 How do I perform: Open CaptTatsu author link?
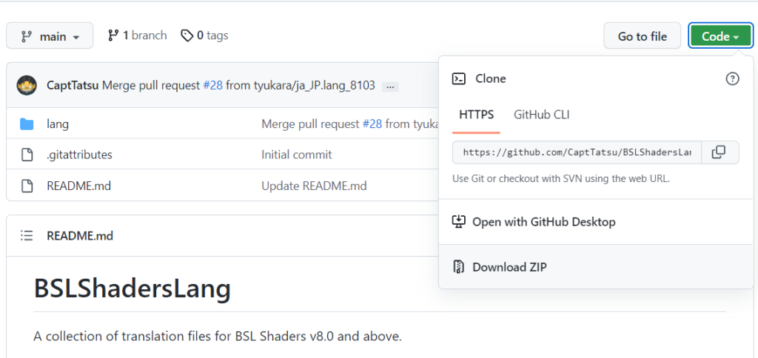coord(73,86)
